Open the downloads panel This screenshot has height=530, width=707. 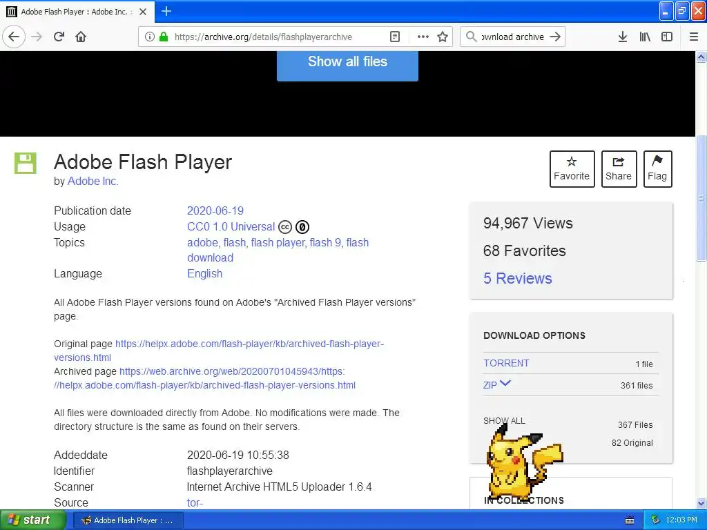tap(623, 37)
